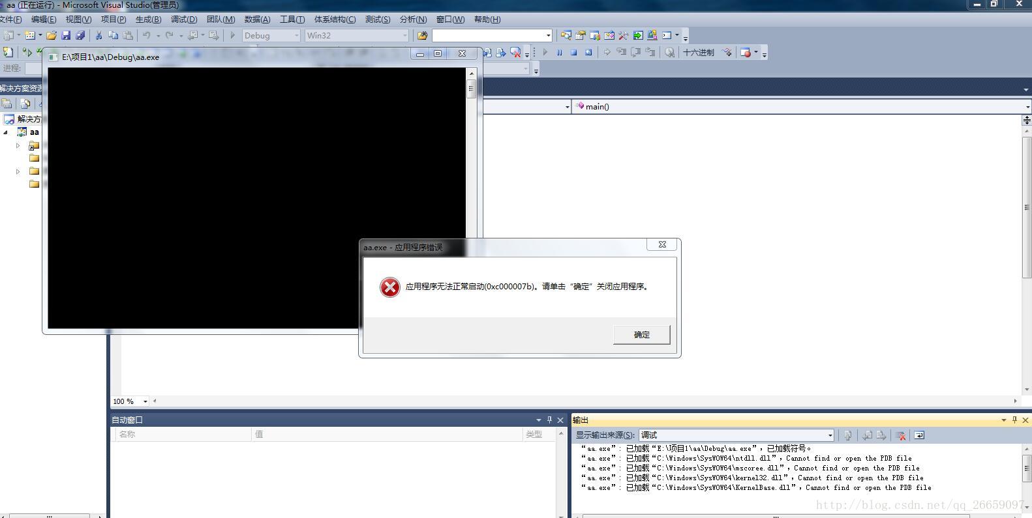Click the Undo arrow icon

tap(147, 35)
